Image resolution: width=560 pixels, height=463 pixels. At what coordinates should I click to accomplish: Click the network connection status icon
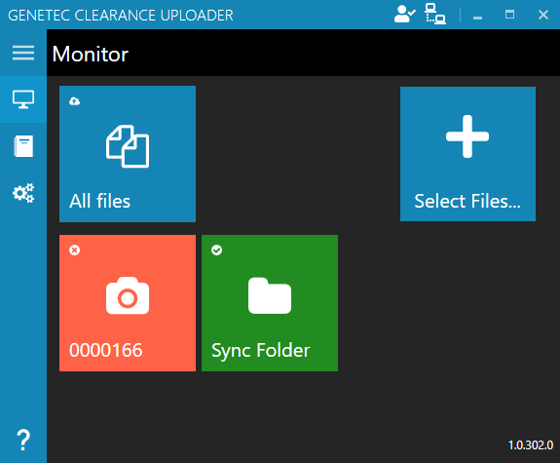point(435,15)
